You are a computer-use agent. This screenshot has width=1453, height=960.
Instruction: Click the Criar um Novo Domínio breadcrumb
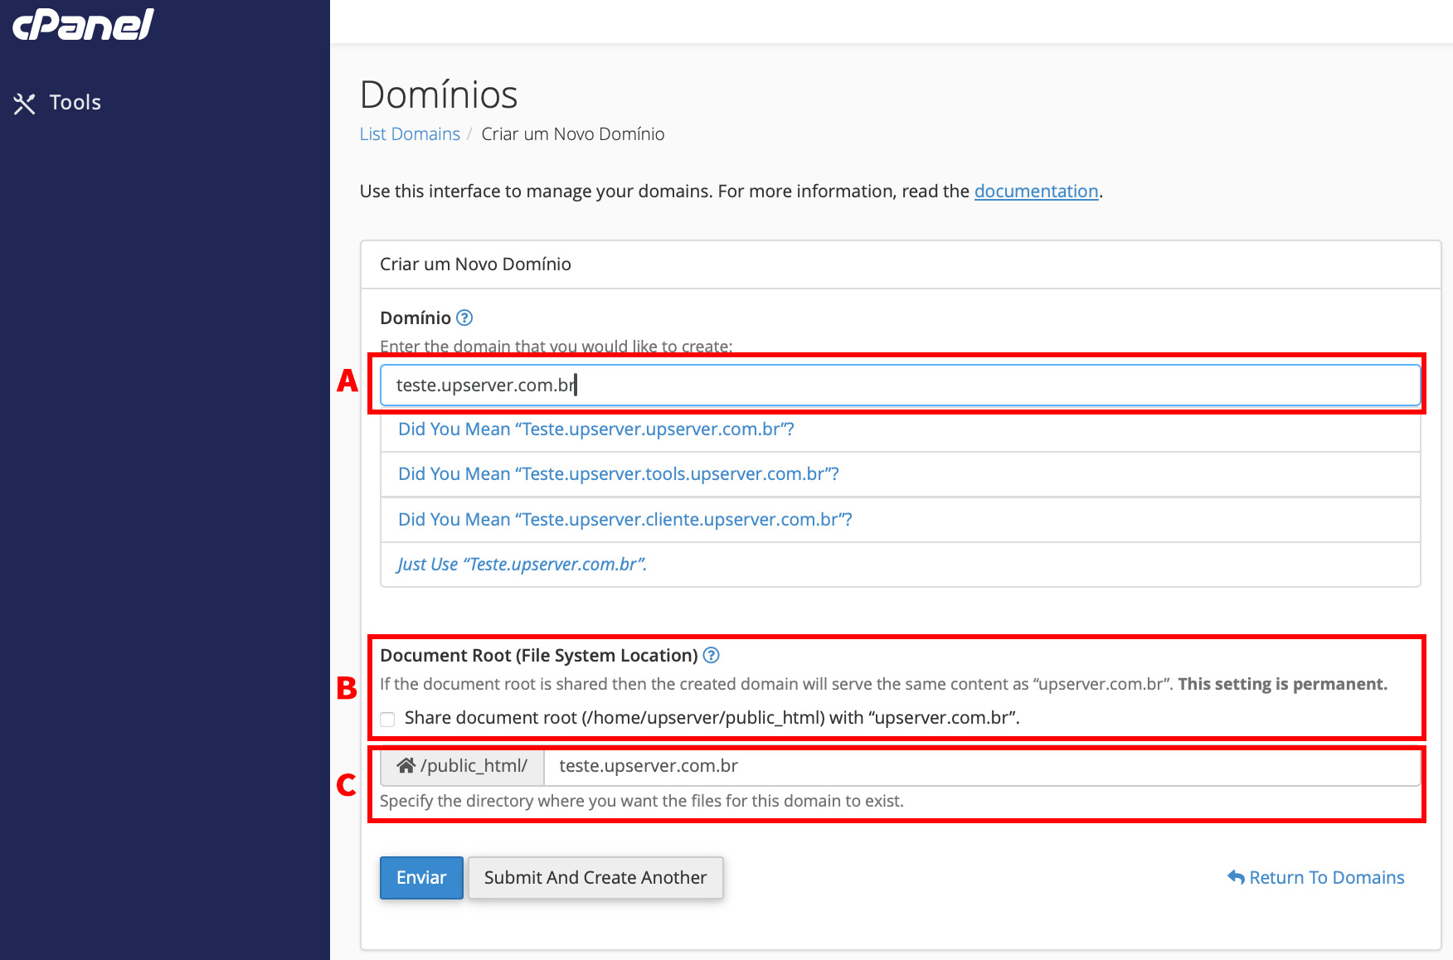(x=572, y=134)
